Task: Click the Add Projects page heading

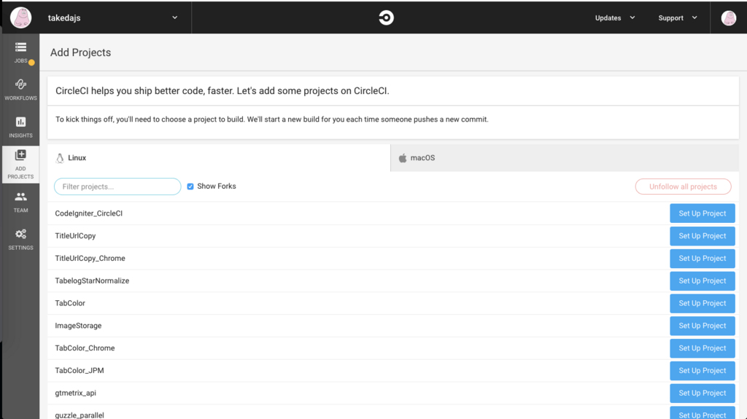Action: (x=80, y=52)
